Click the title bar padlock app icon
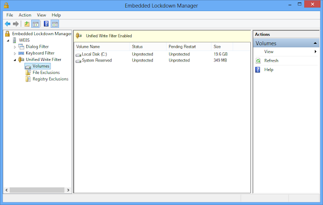323x205 pixels. coord(7,6)
